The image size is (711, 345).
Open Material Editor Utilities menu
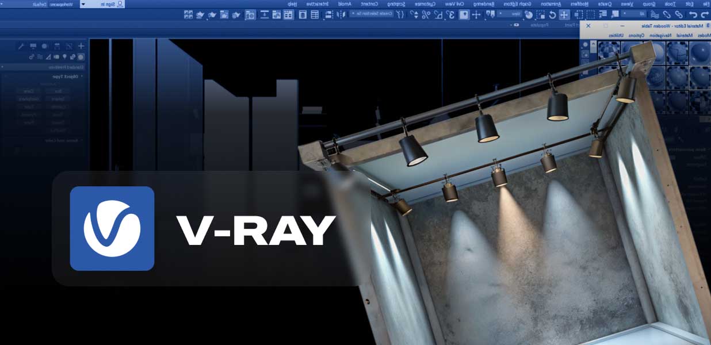[x=616, y=36]
